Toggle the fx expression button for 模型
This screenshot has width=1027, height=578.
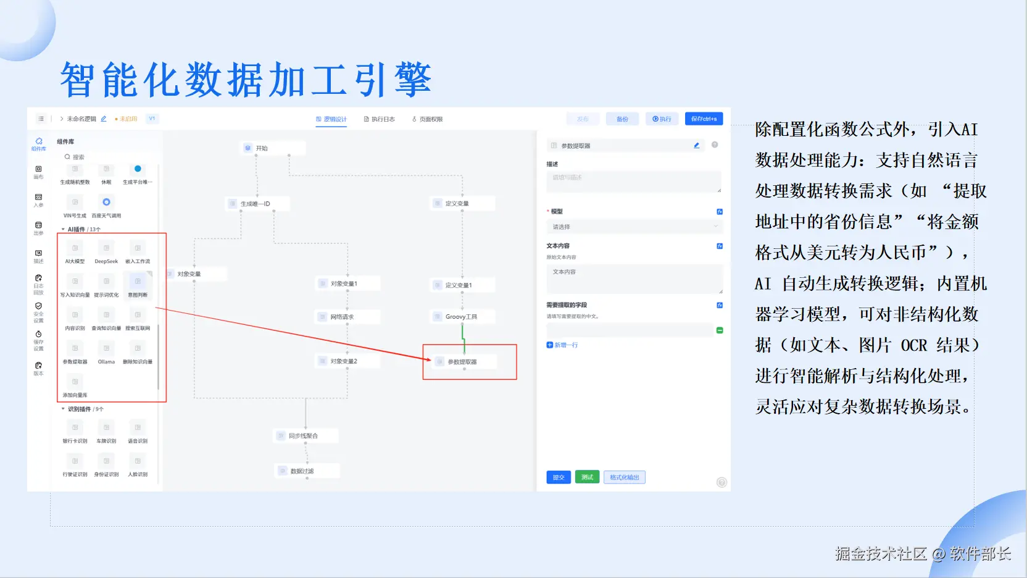point(720,212)
